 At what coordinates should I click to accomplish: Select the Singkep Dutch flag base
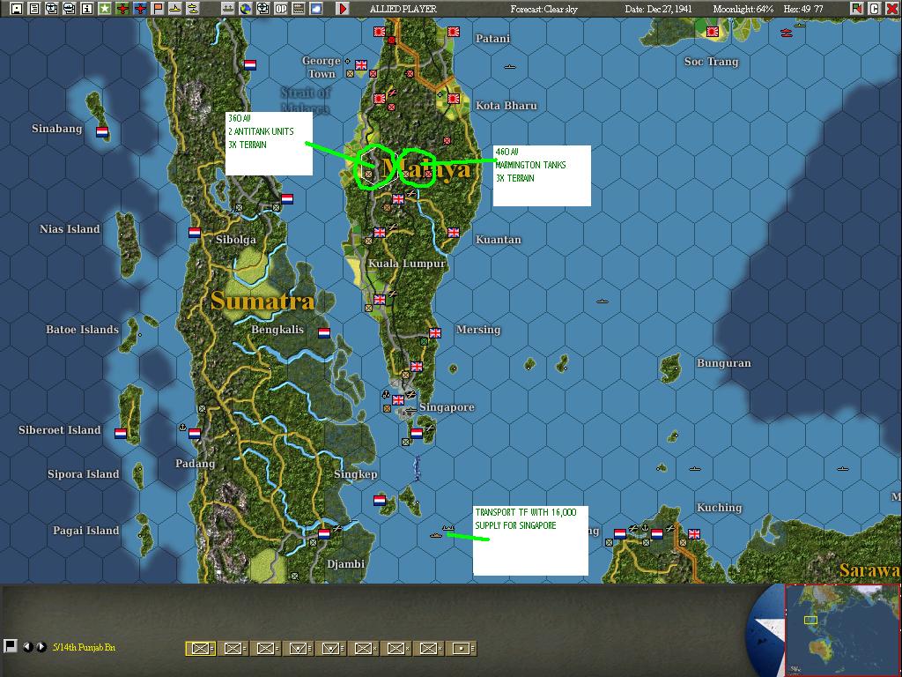pos(380,501)
